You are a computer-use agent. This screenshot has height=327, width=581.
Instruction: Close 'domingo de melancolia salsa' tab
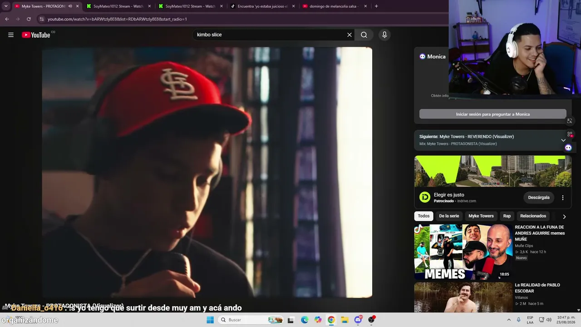click(x=365, y=6)
